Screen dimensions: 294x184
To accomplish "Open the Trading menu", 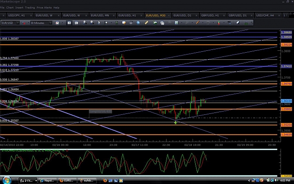I will [30, 8].
